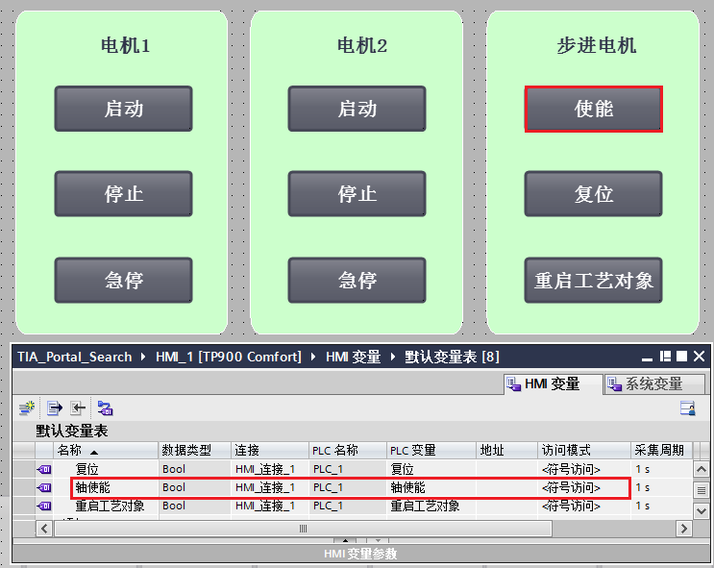
Task: Click HMI_连接_1 cell in the 复位 row
Action: [270, 469]
